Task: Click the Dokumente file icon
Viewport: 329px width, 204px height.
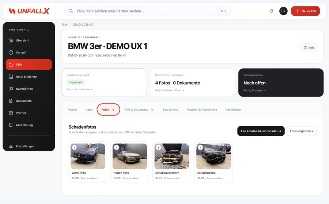Action: click(11, 101)
